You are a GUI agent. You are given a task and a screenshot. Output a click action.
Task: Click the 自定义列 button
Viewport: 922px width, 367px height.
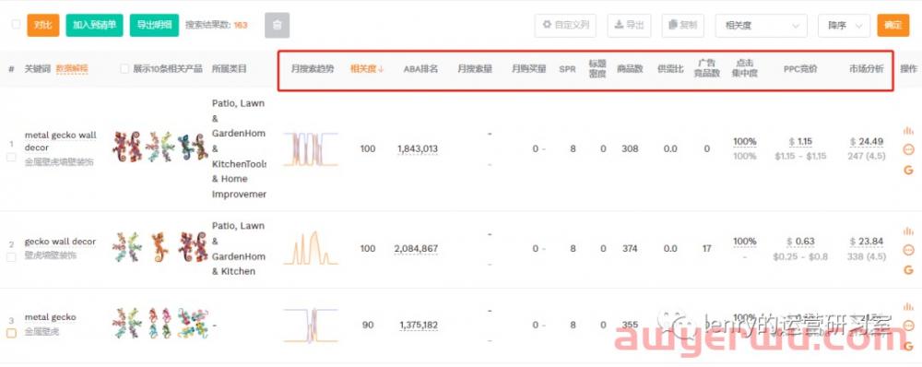click(566, 25)
